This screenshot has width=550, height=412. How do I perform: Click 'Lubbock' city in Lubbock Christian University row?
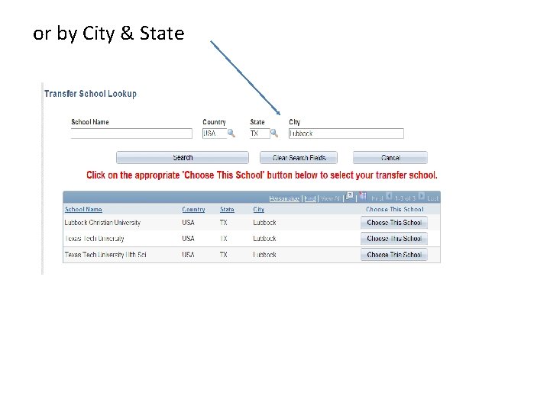[x=264, y=223]
